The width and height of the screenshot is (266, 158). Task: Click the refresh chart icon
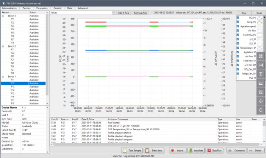click(x=261, y=110)
